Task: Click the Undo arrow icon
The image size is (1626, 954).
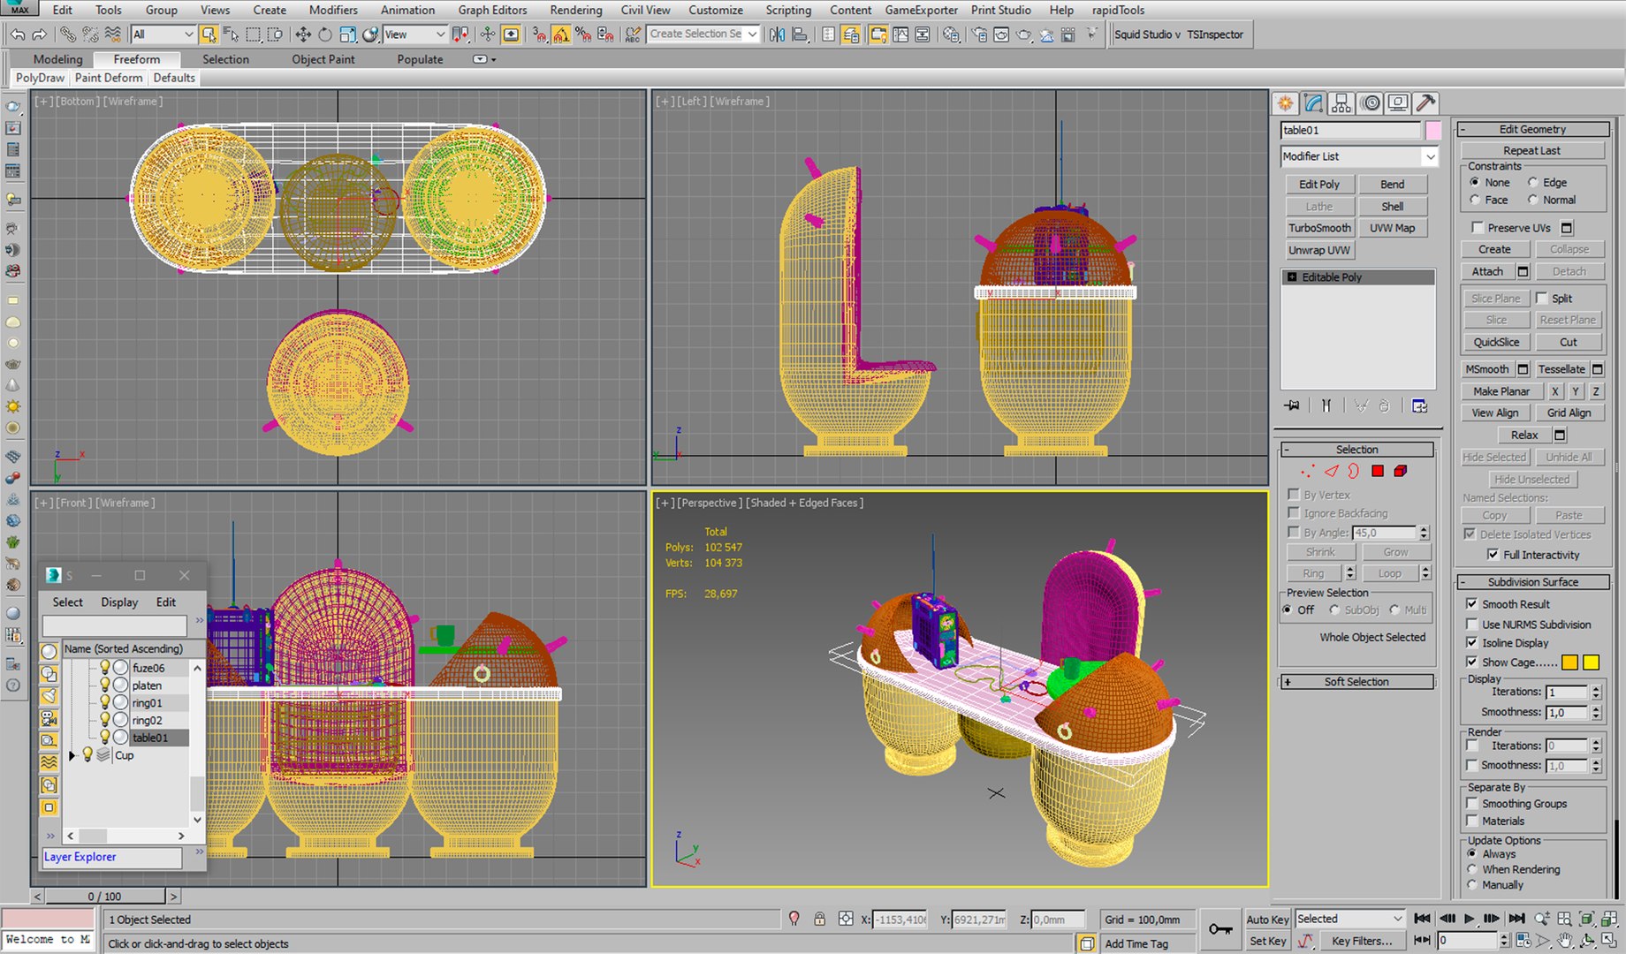Action: click(18, 34)
